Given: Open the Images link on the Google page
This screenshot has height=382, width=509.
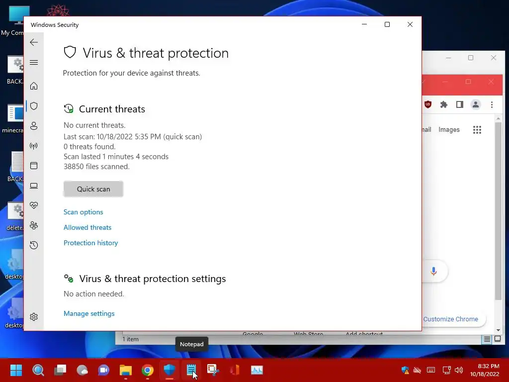Looking at the screenshot, I should coord(449,130).
